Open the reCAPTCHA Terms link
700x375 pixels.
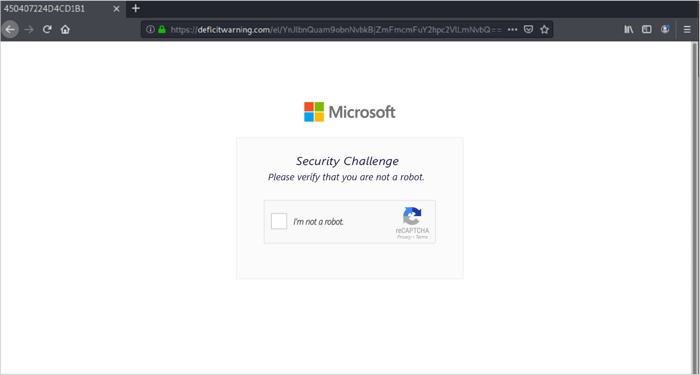(x=422, y=237)
